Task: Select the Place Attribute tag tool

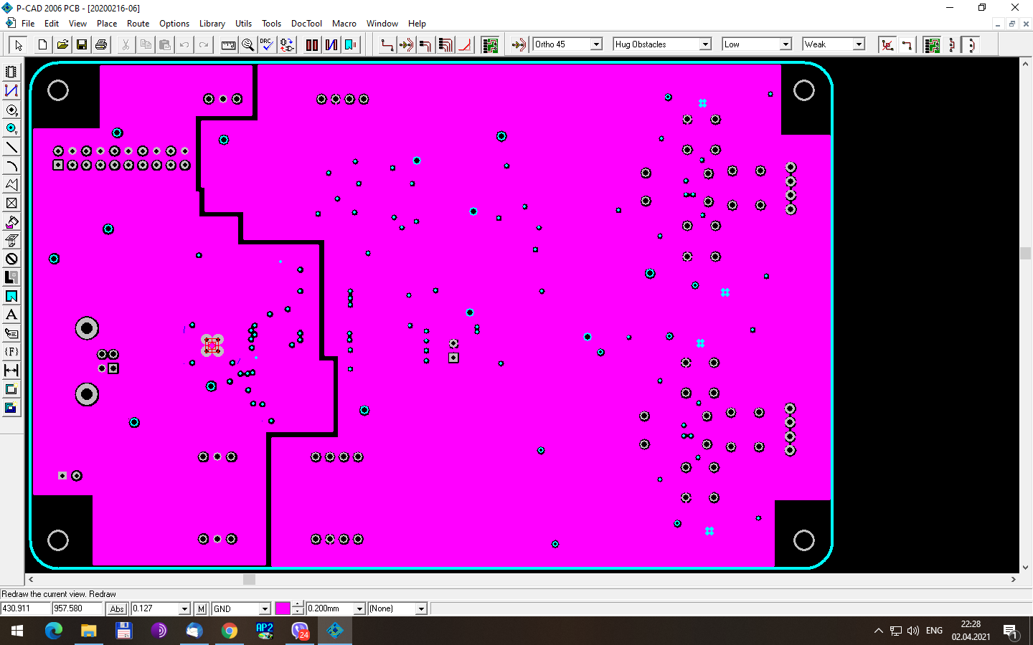Action: 11,333
